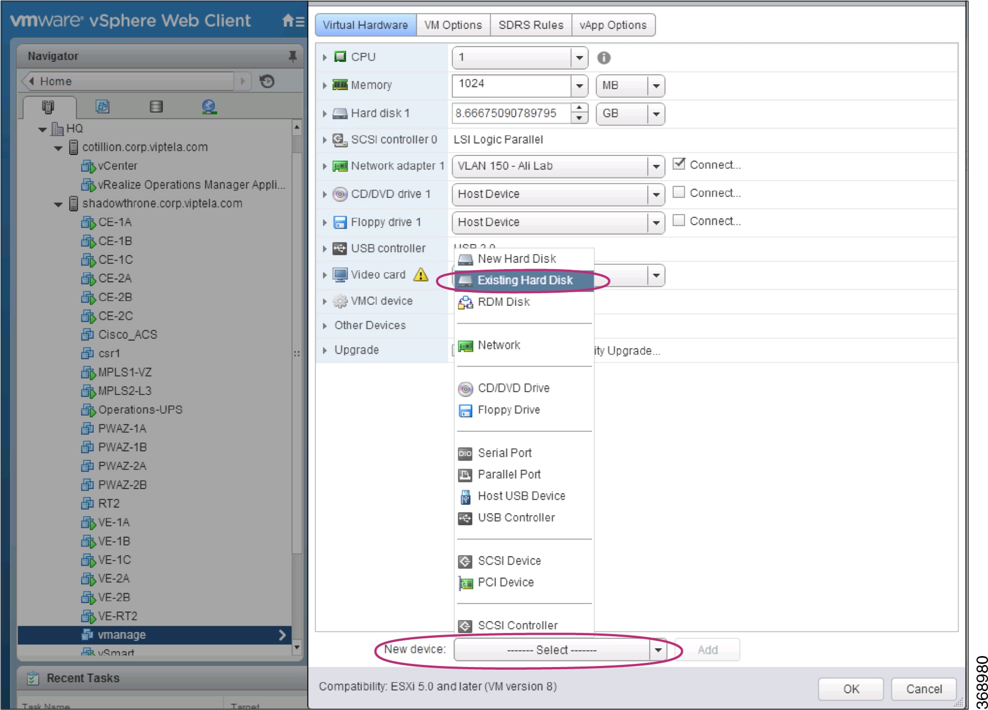Click the CPU hardware icon
988x710 pixels.
(340, 57)
